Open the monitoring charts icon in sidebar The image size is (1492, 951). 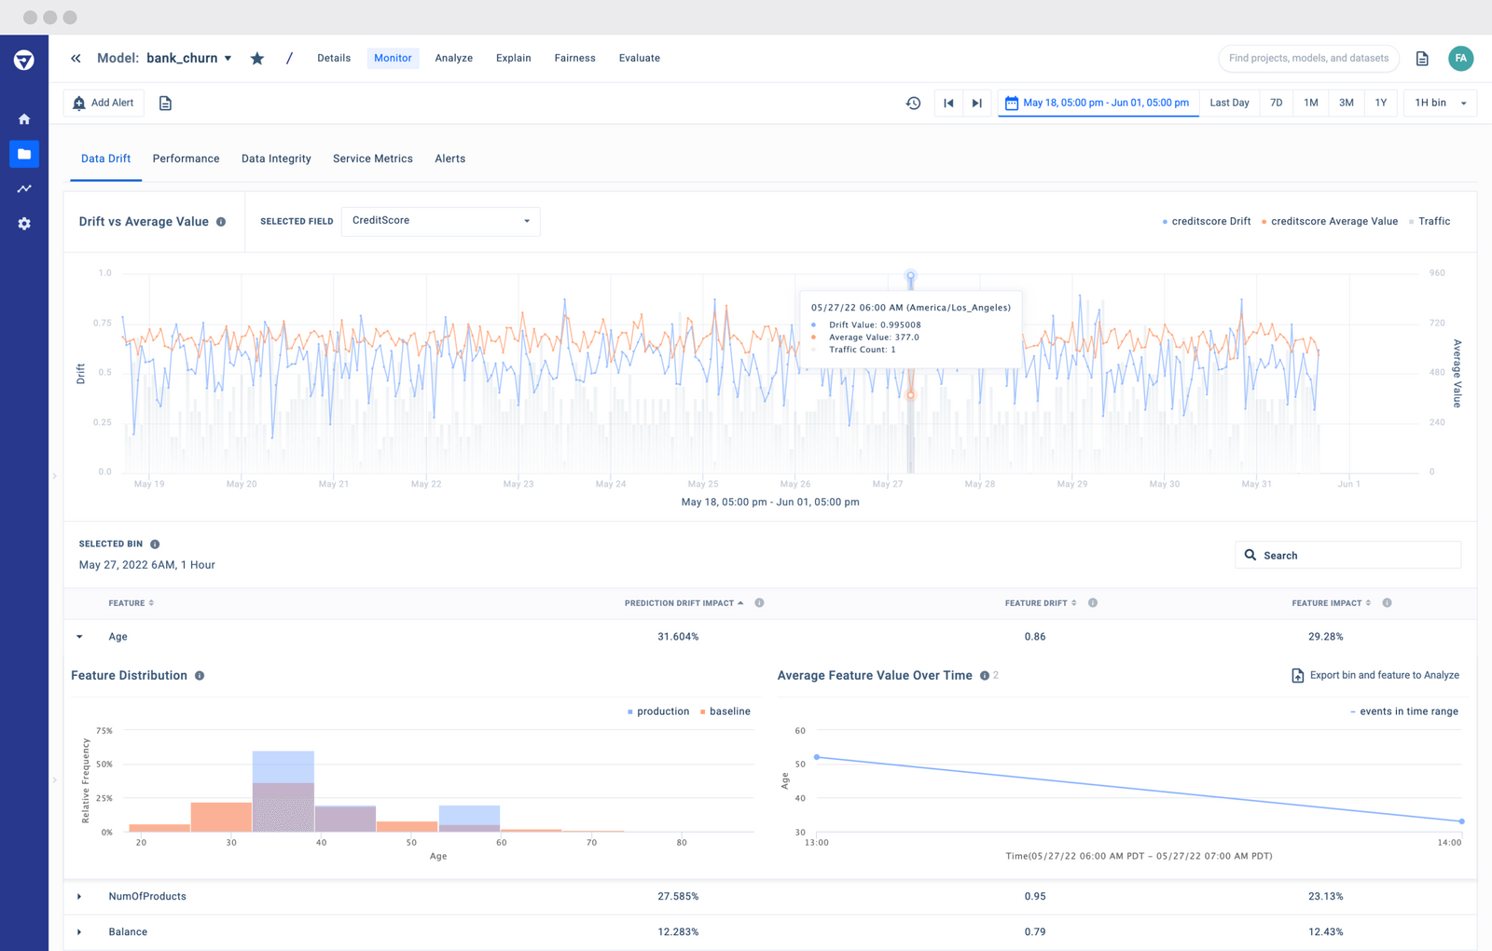coord(24,188)
